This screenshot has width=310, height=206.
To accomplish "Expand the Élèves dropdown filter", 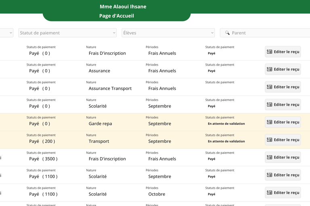I will pos(168,33).
